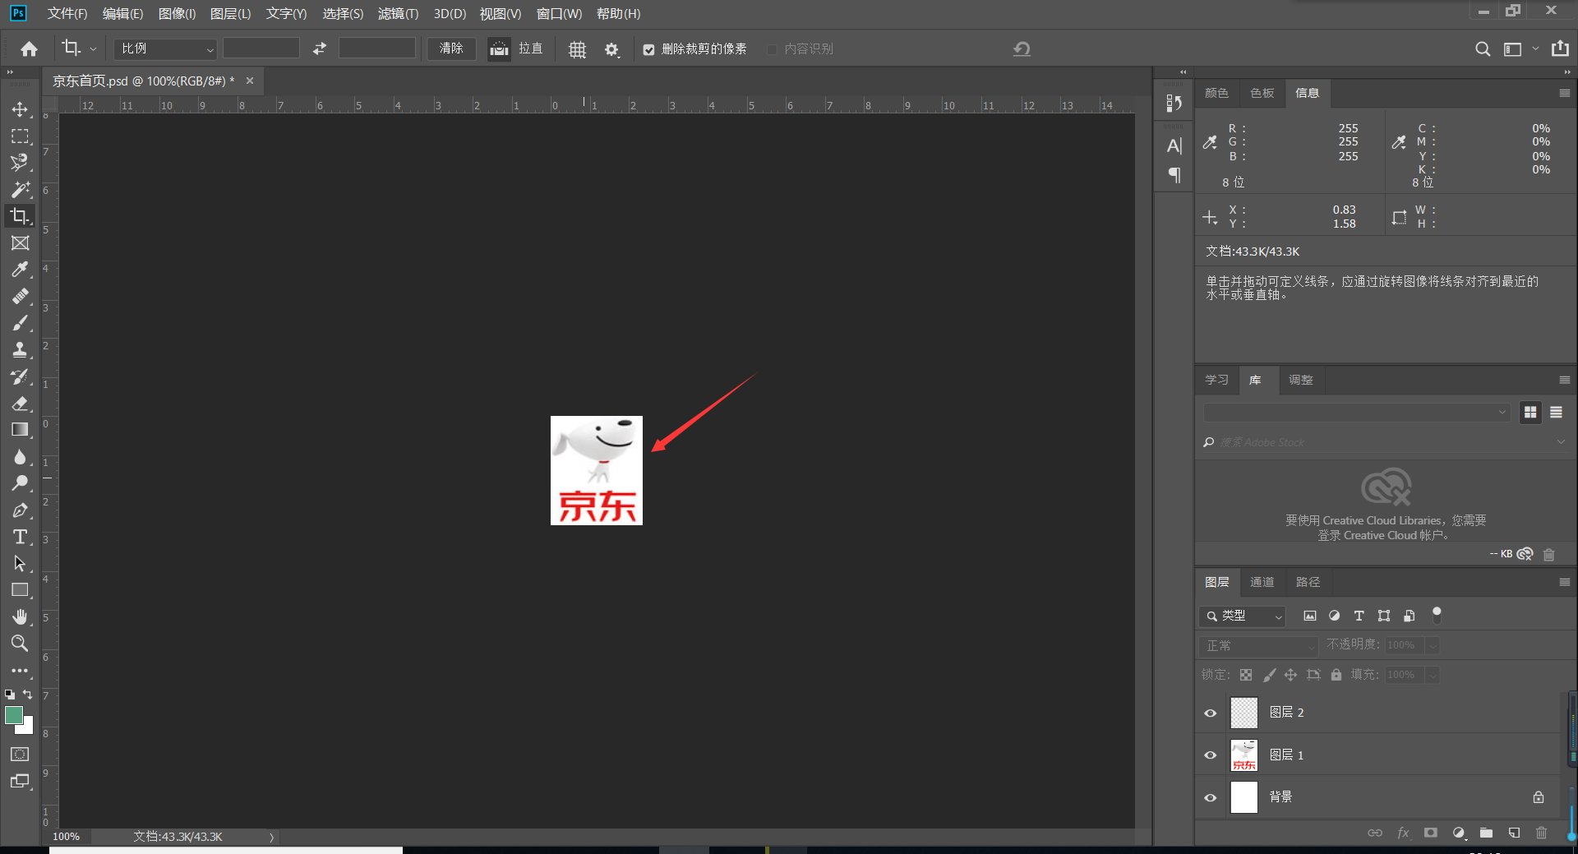The image size is (1578, 854).
Task: Create new layer icon in Layers panel
Action: point(1514,833)
